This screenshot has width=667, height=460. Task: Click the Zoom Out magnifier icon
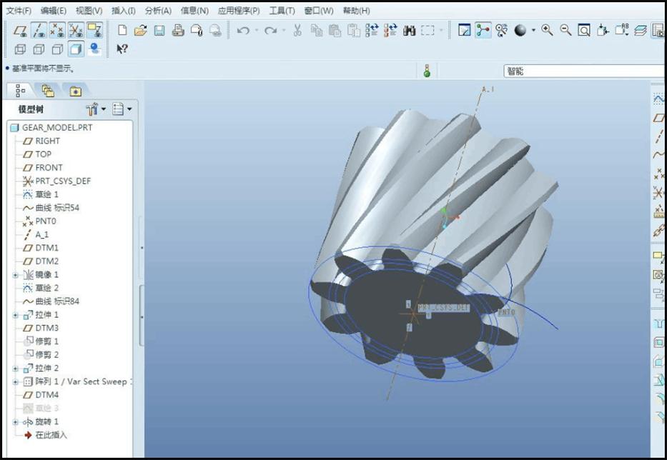pos(565,30)
